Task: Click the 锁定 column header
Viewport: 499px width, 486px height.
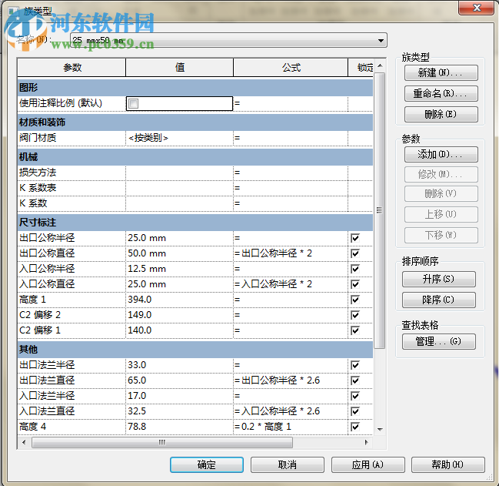Action: click(x=361, y=68)
